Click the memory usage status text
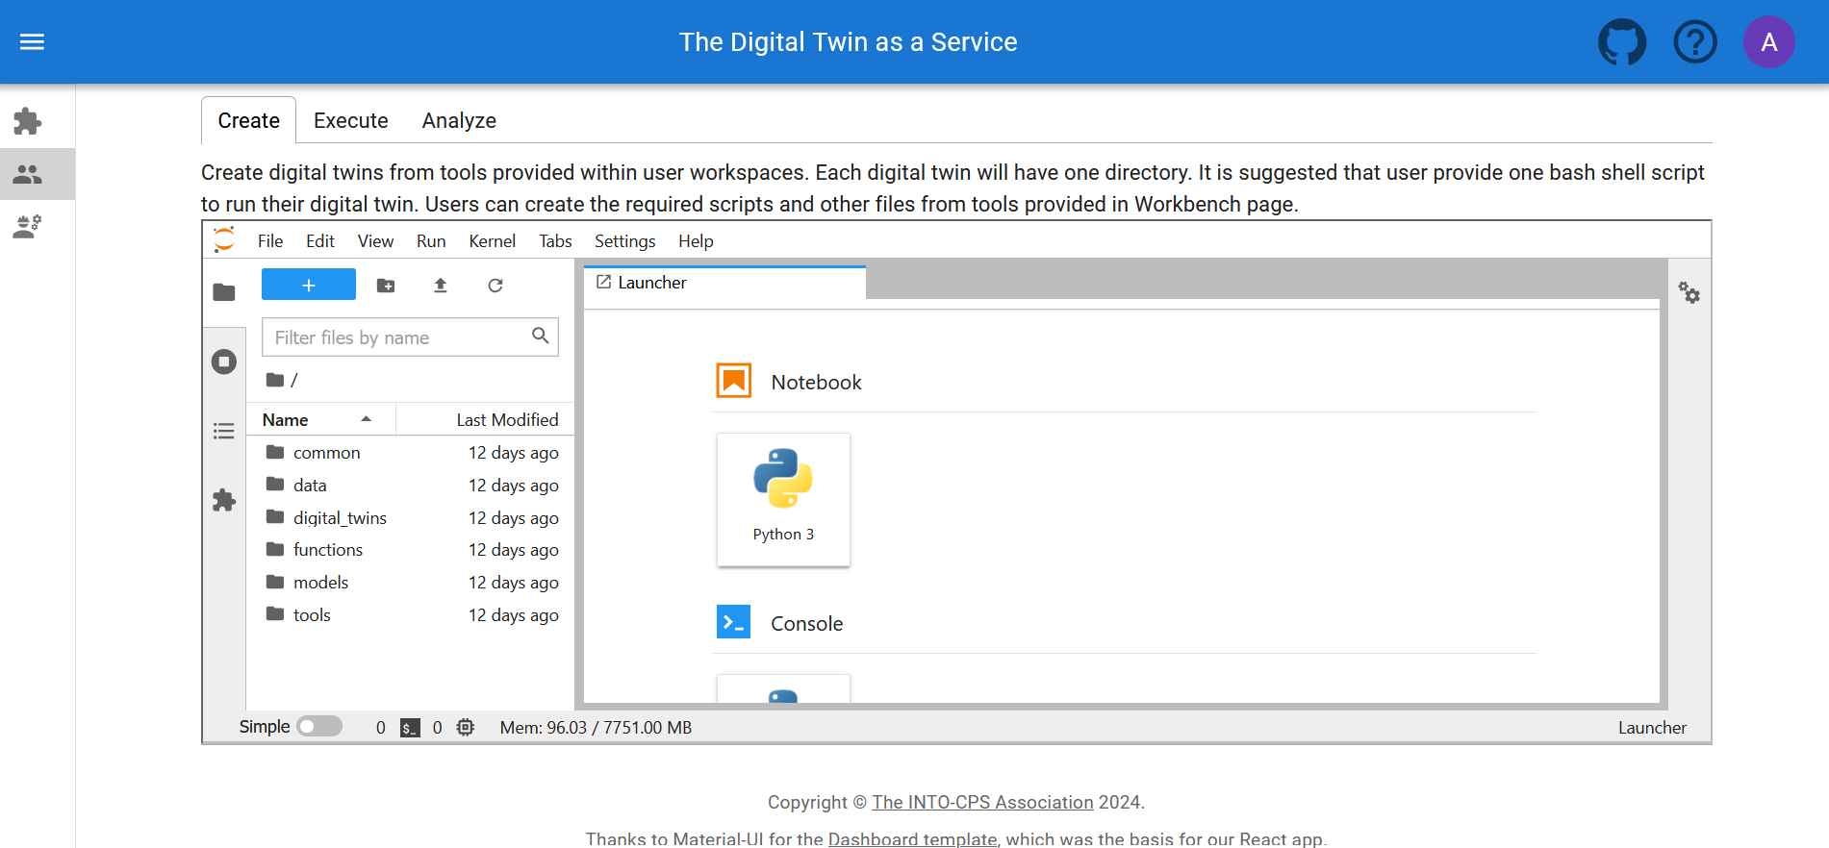This screenshot has height=848, width=1829. click(x=596, y=728)
